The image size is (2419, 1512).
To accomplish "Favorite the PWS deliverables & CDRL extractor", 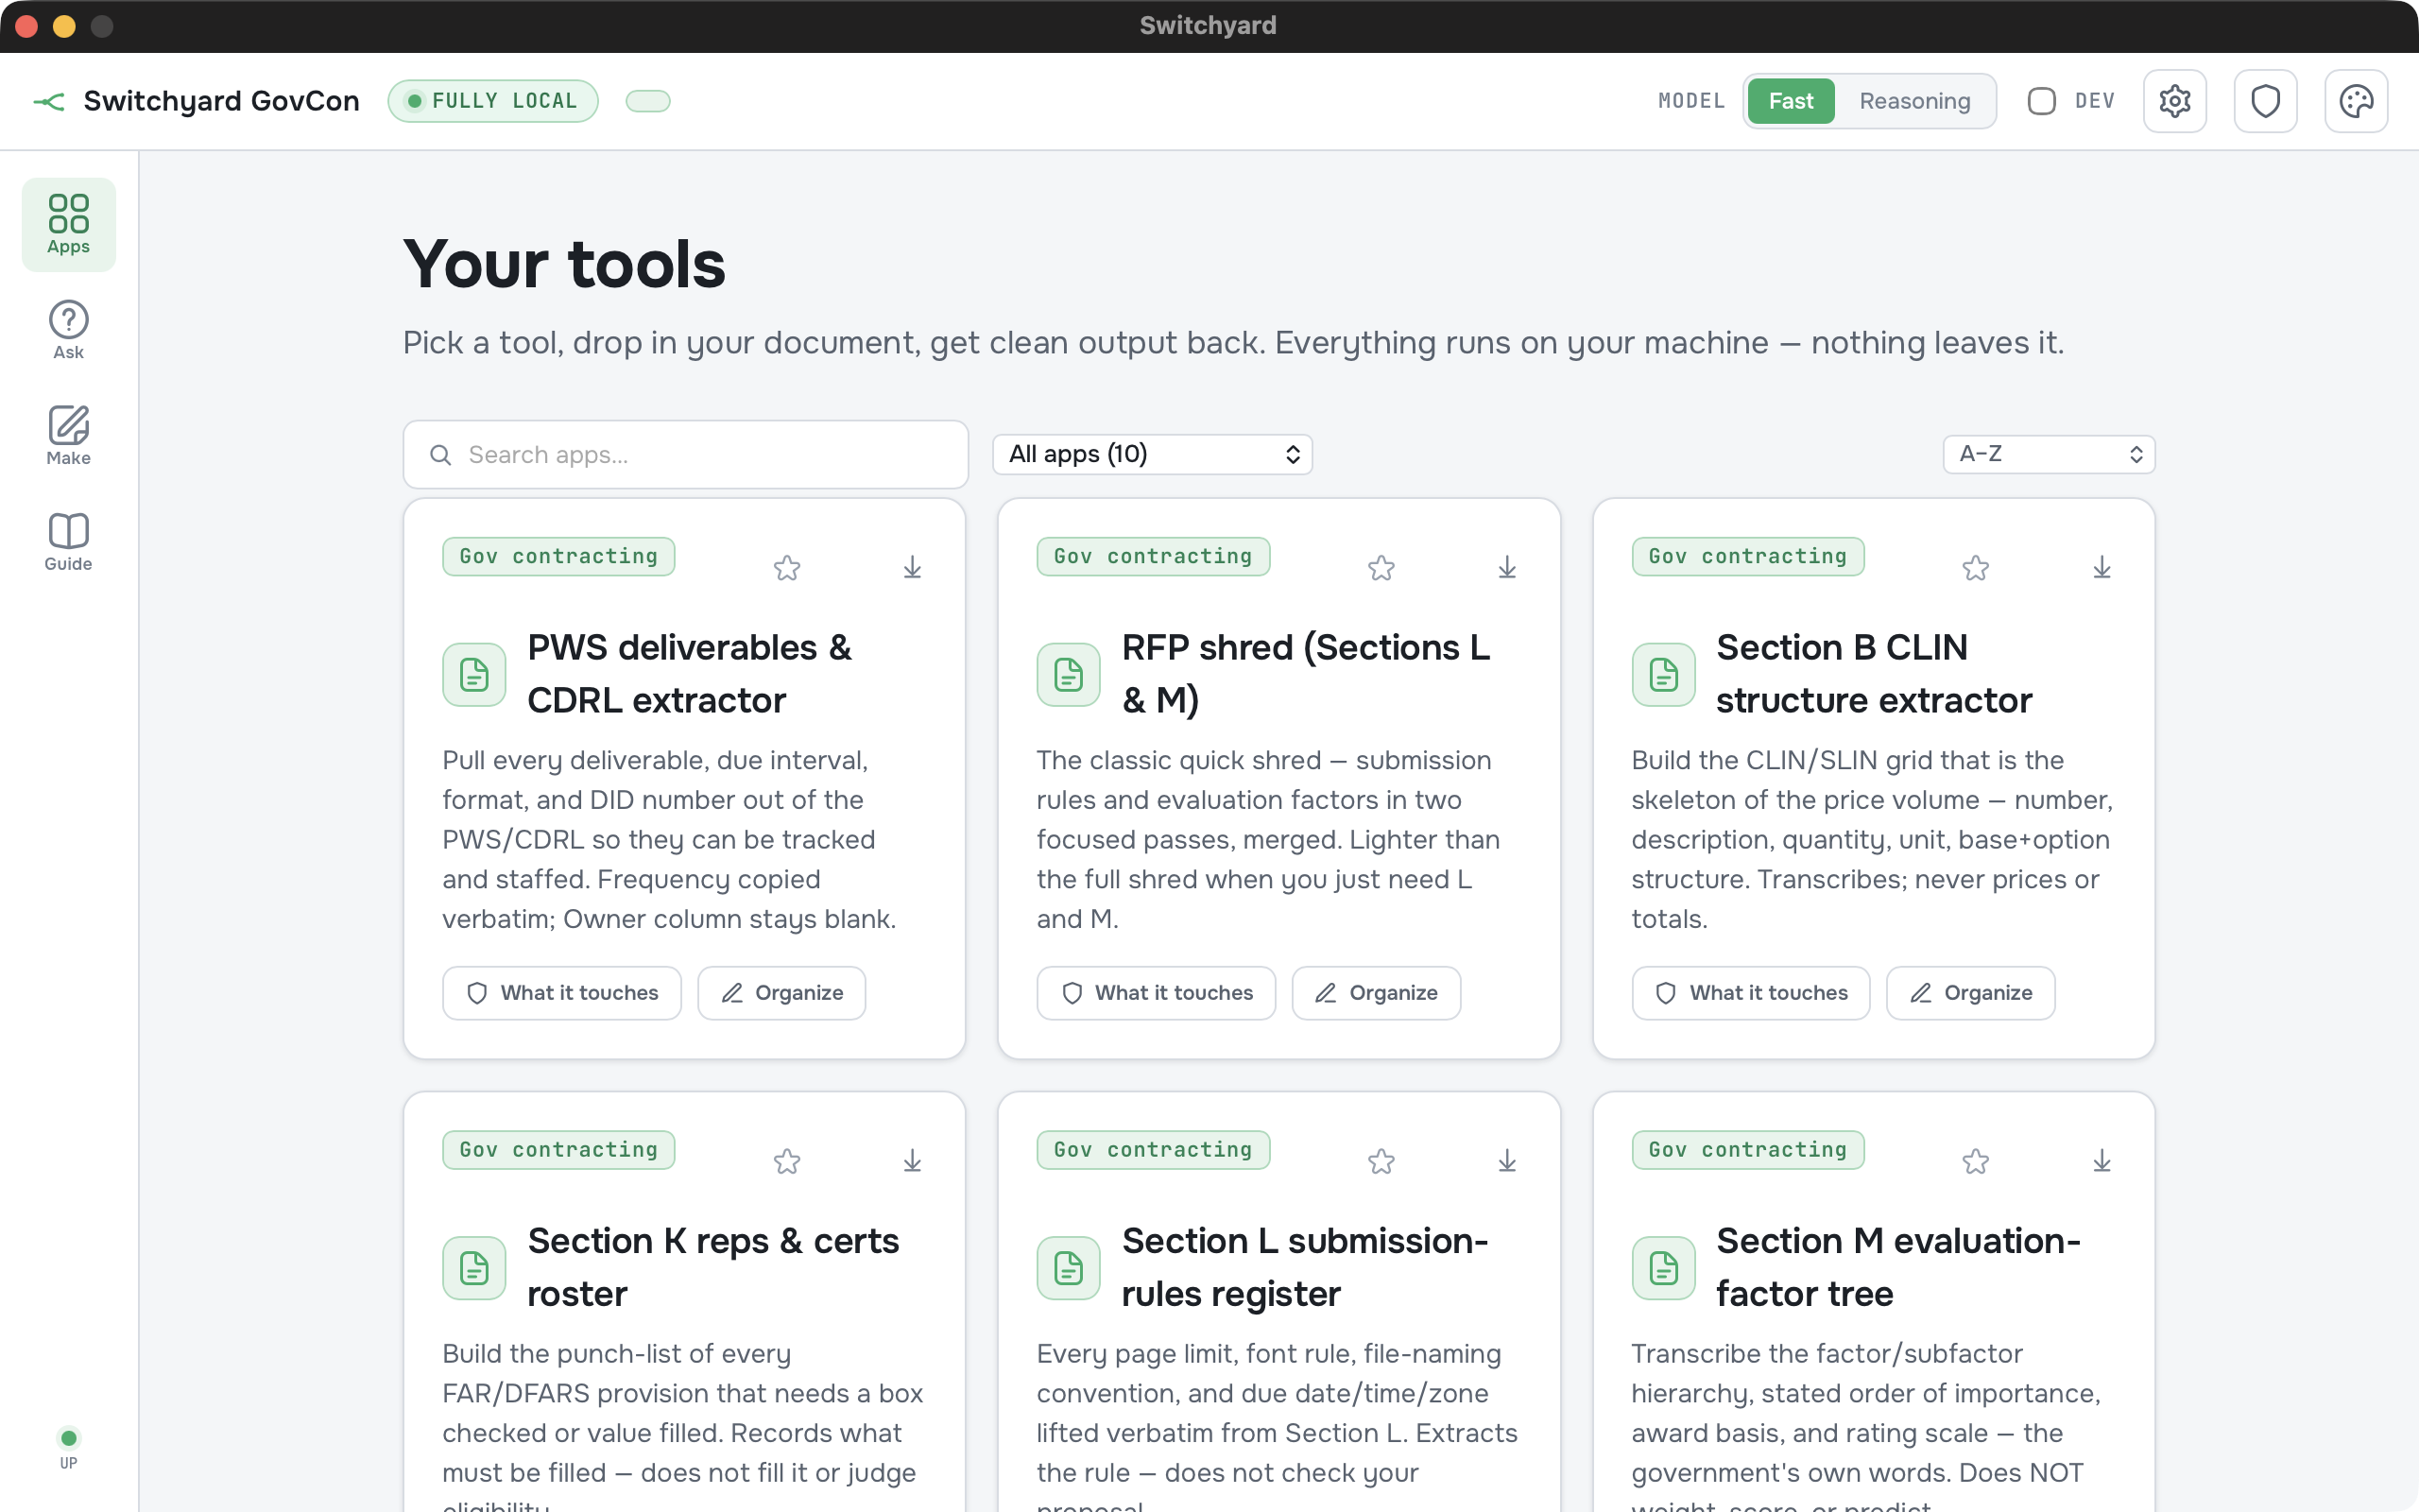I will (x=787, y=568).
